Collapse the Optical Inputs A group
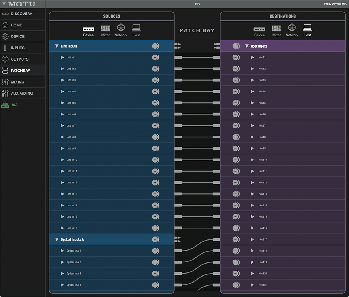The height and width of the screenshot is (297, 349). point(57,239)
